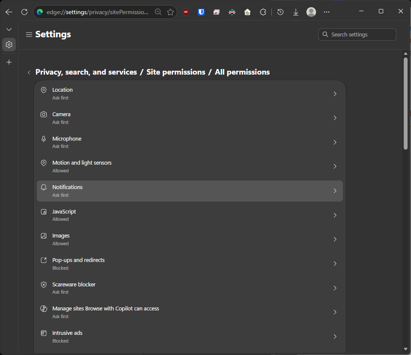
Task: Expand Intrusive ads chevron
Action: click(x=335, y=337)
